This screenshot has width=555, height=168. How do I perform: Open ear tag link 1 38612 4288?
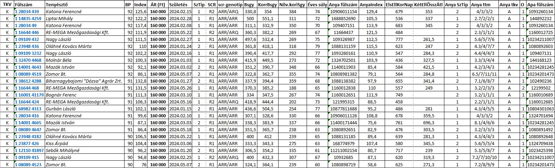[28, 81]
